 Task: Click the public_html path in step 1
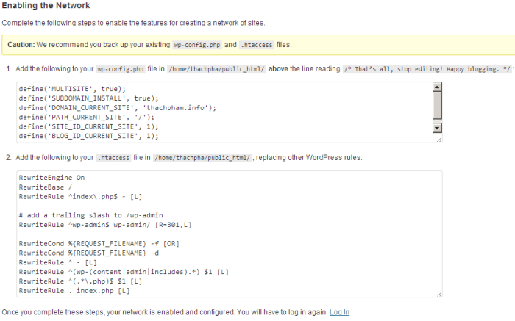point(216,69)
